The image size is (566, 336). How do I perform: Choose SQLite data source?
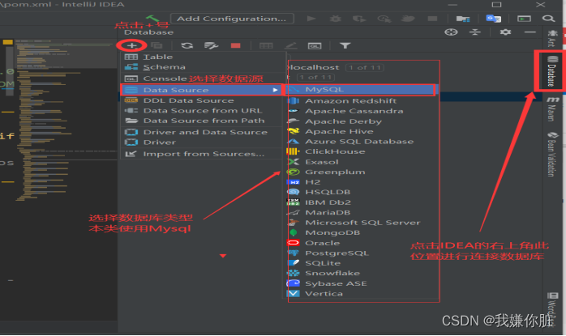(362, 263)
